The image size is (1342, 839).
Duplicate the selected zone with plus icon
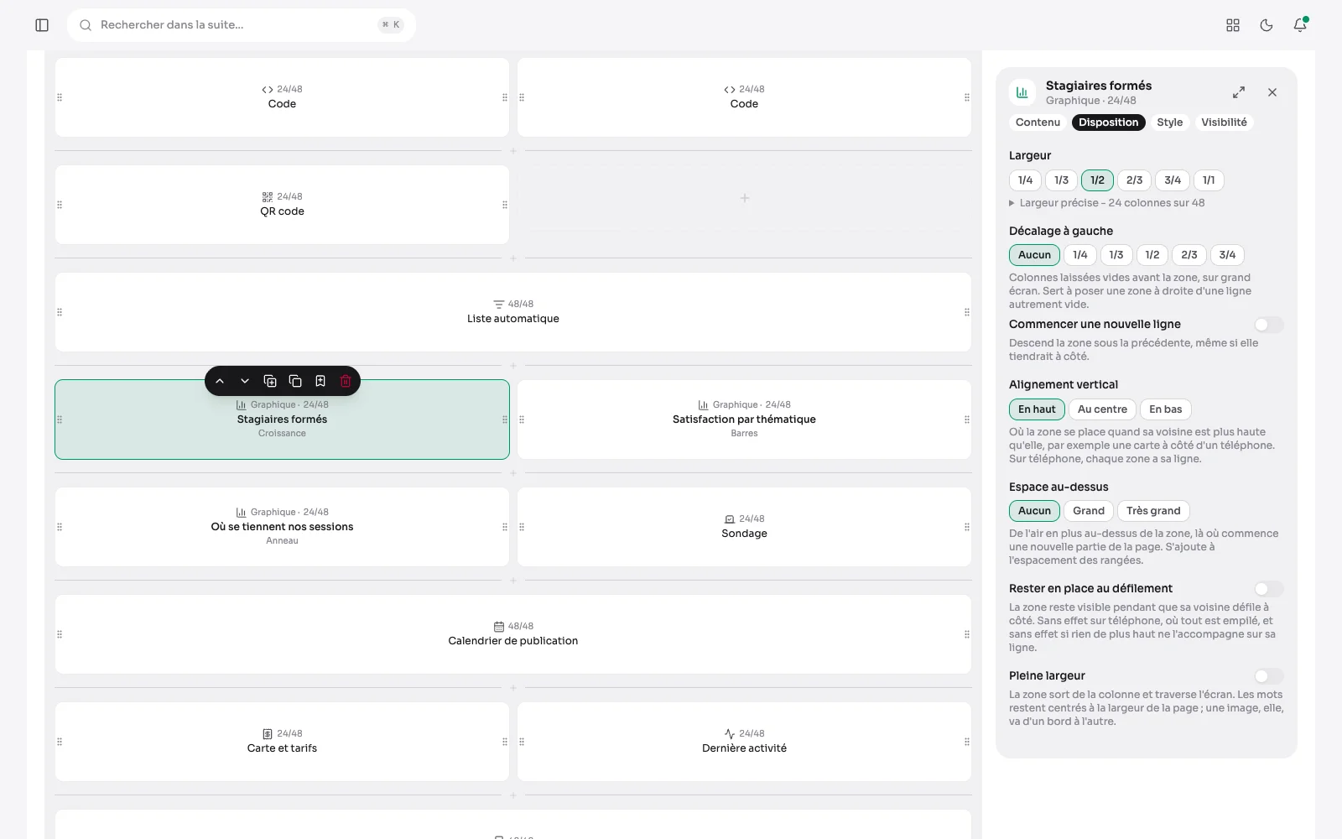point(270,381)
